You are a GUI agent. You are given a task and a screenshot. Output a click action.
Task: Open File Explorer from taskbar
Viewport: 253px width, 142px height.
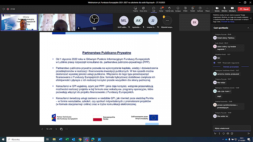pos(54,139)
